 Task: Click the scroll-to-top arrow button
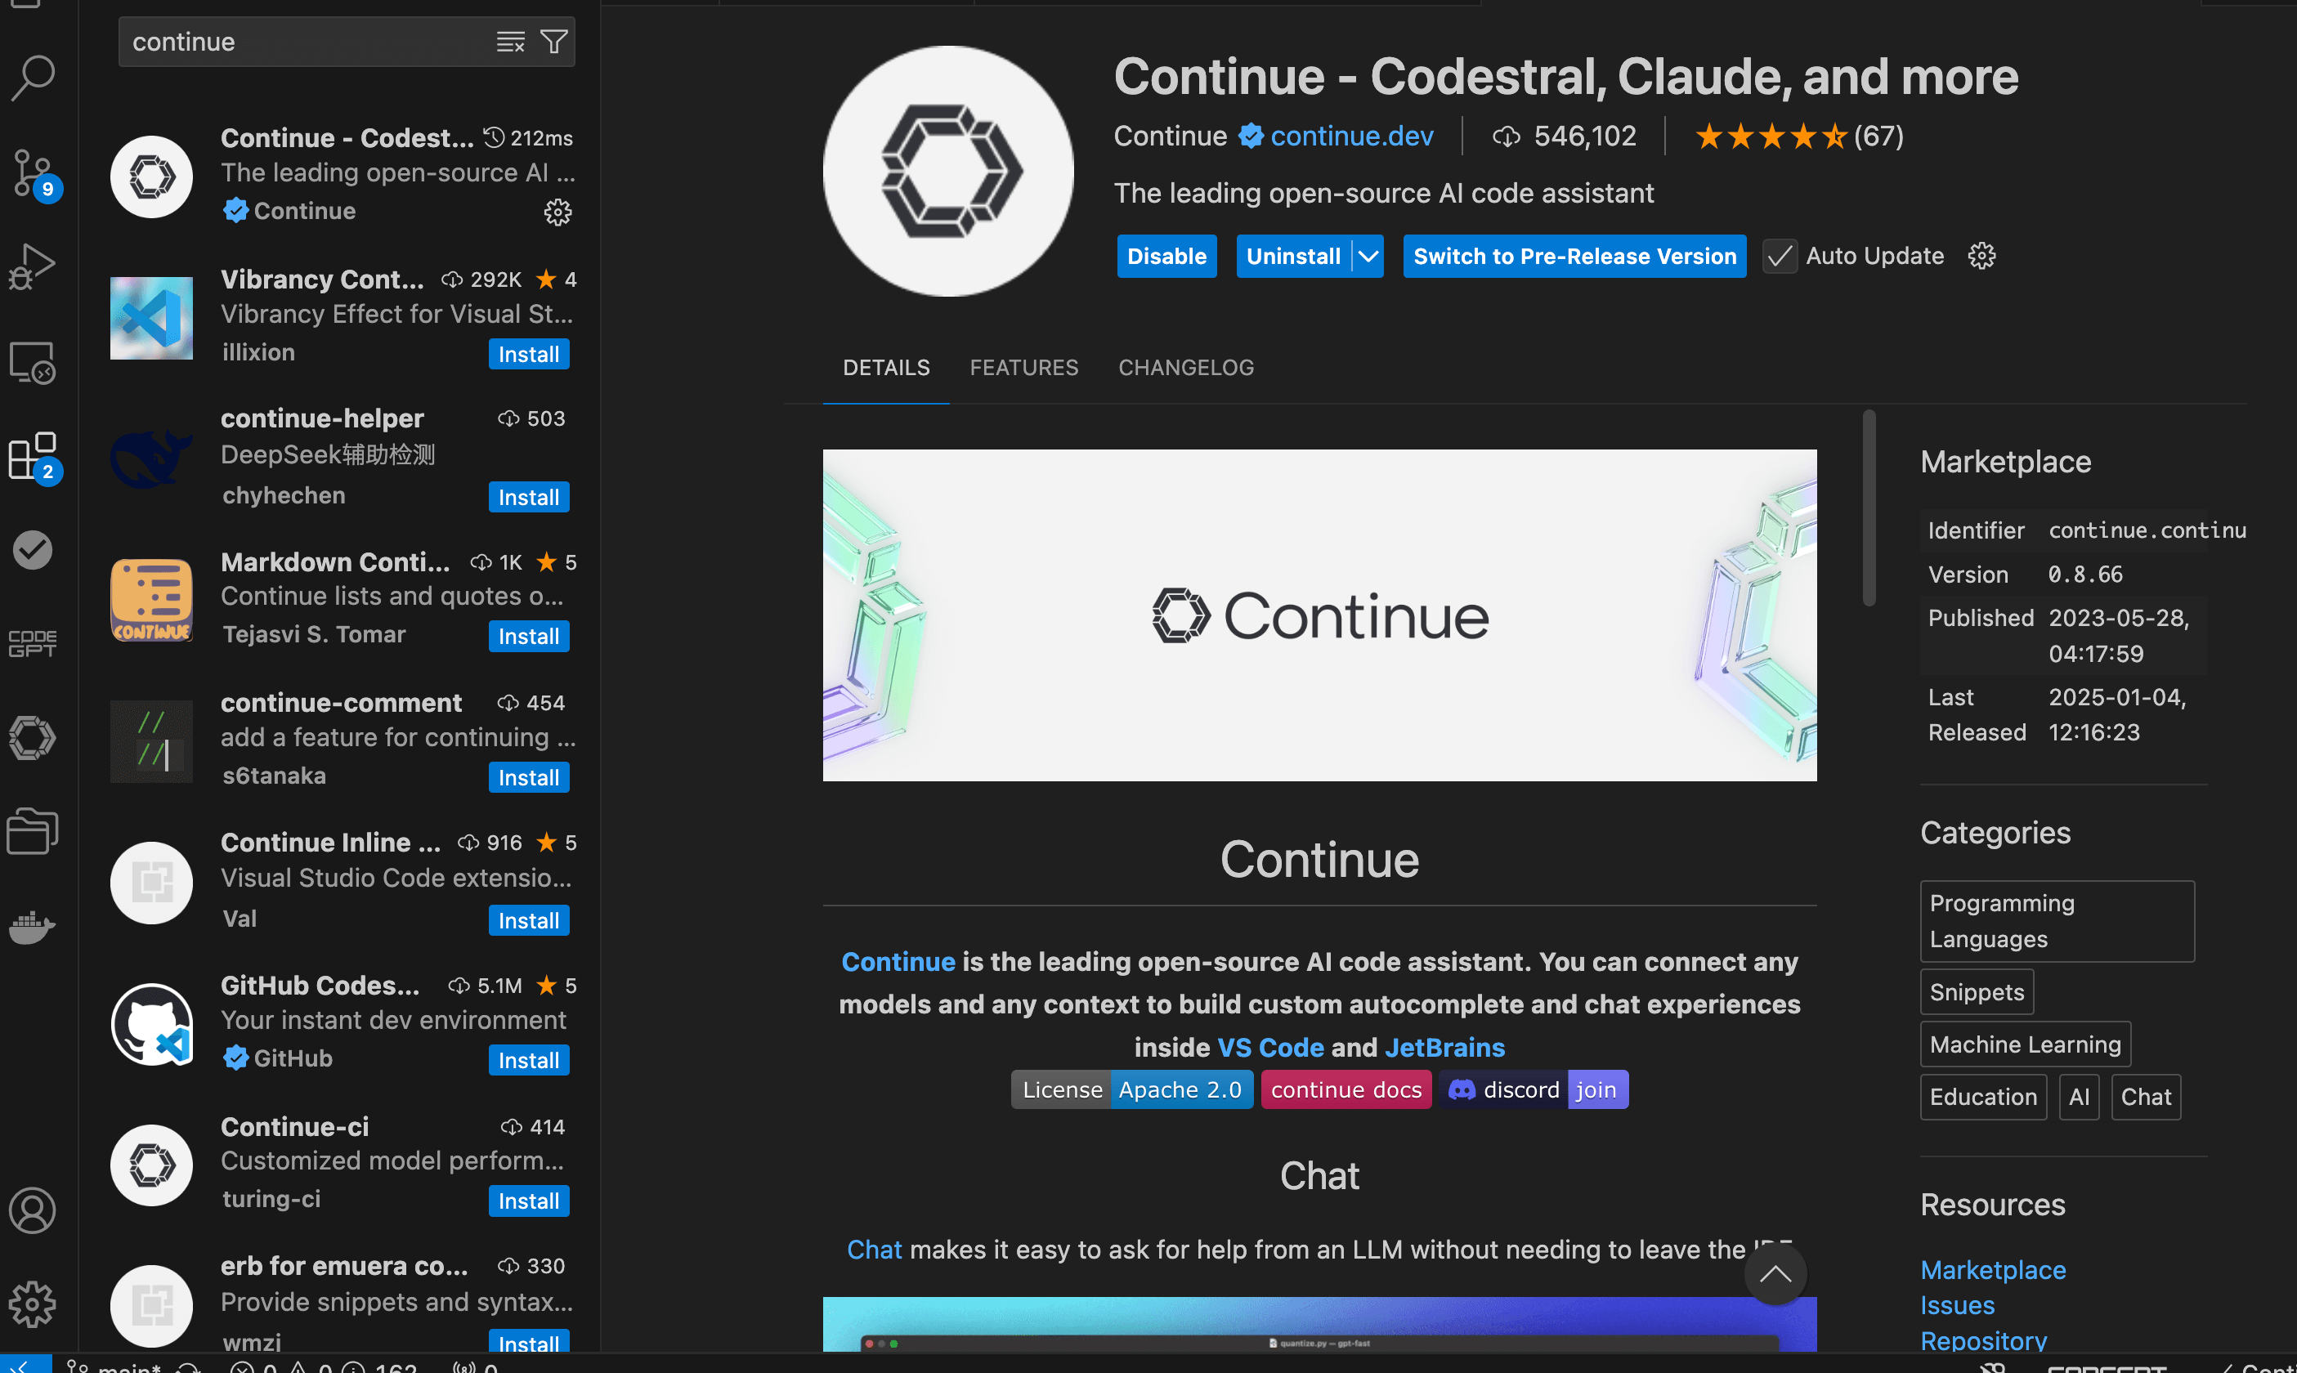[x=1775, y=1275]
